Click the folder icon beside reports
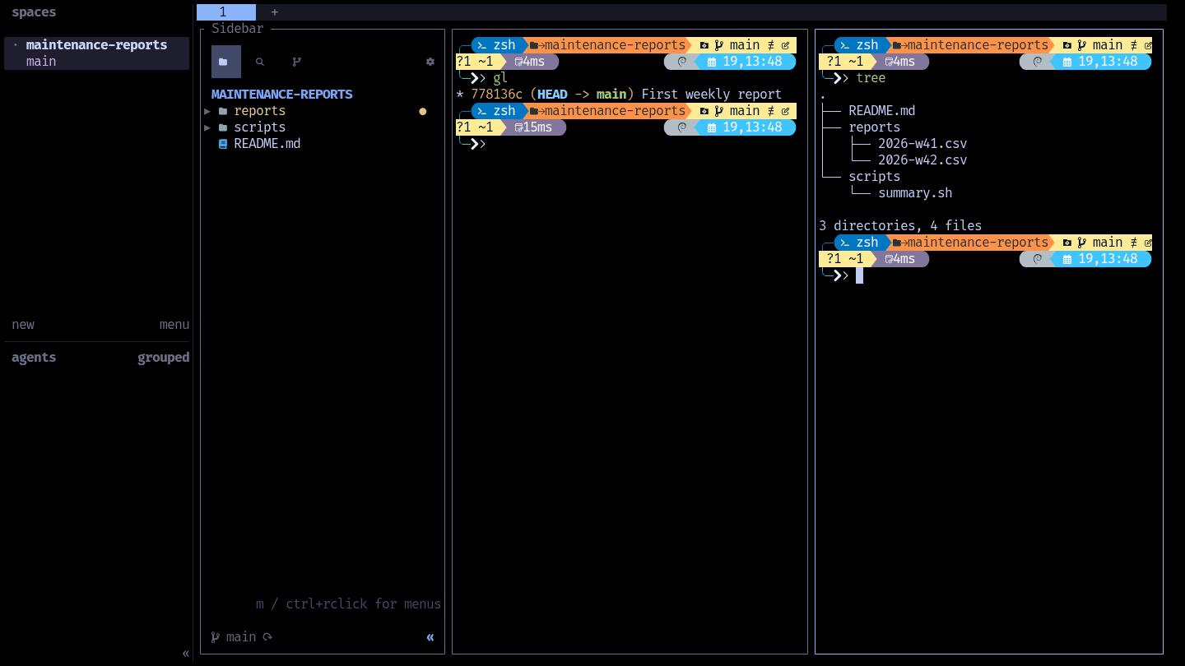The height and width of the screenshot is (666, 1185). pos(223,111)
